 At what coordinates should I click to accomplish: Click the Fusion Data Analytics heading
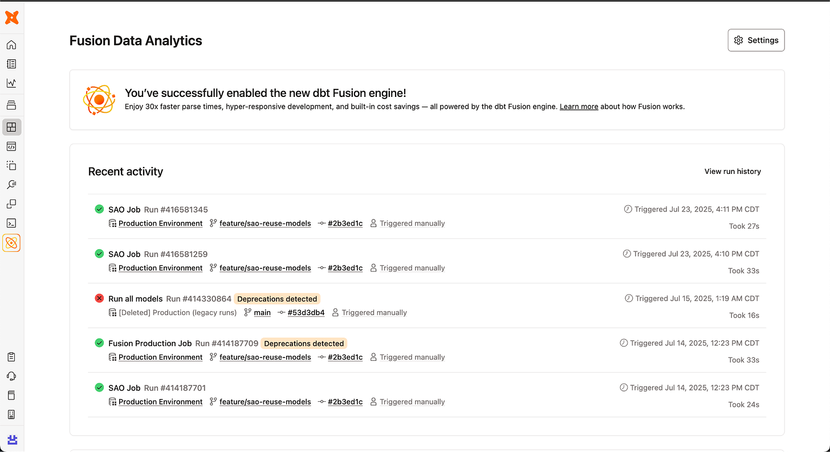point(136,40)
